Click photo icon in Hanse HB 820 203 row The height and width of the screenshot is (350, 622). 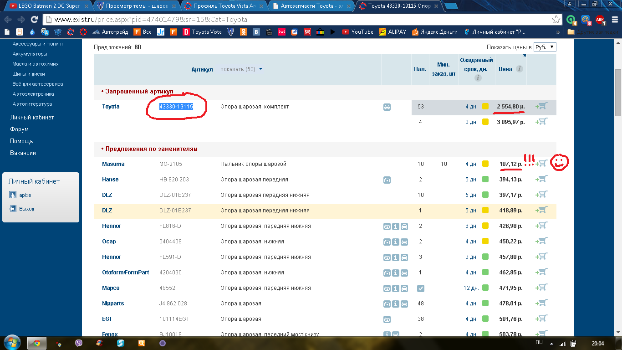click(387, 180)
